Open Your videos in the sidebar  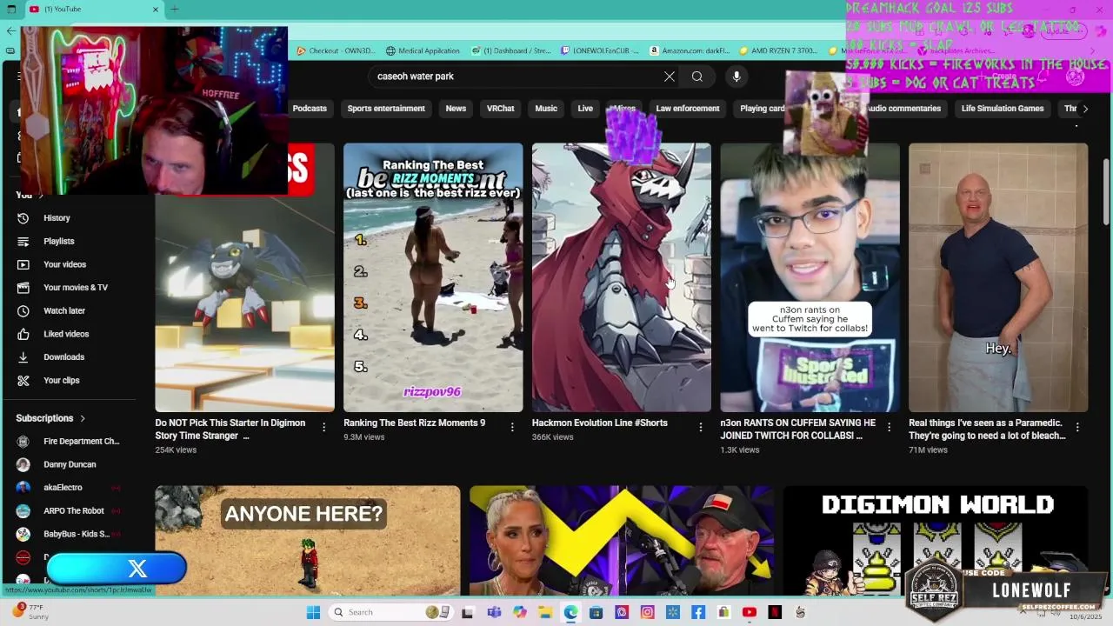64,264
